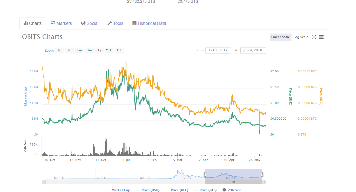Click the 8. Jan date axis label
Viewport: 356px width, 192px height.
126,160
